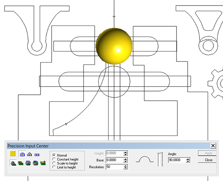Select the round dome shape profile icon
The width and height of the screenshot is (223, 181).
click(22, 154)
